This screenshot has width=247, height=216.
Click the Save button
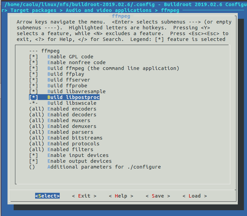[x=158, y=196]
